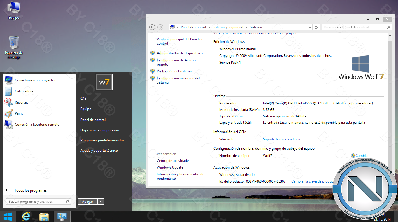Open Información y herramientas de rendimiento
This screenshot has width=398, height=222.
(180, 176)
